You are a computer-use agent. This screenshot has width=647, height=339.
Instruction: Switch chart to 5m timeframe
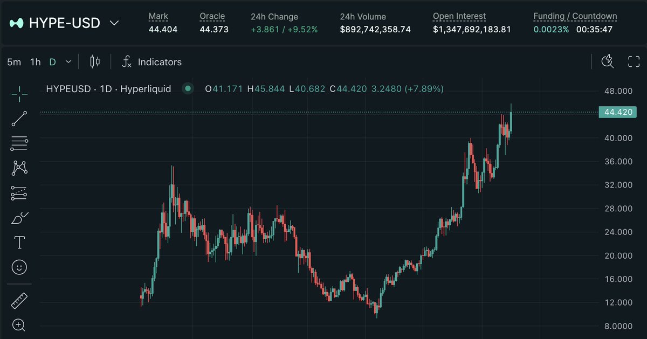13,62
